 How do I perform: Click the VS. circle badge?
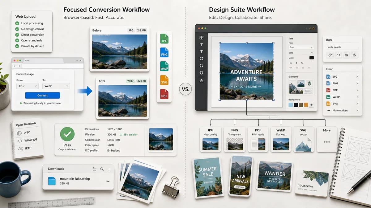[185, 89]
